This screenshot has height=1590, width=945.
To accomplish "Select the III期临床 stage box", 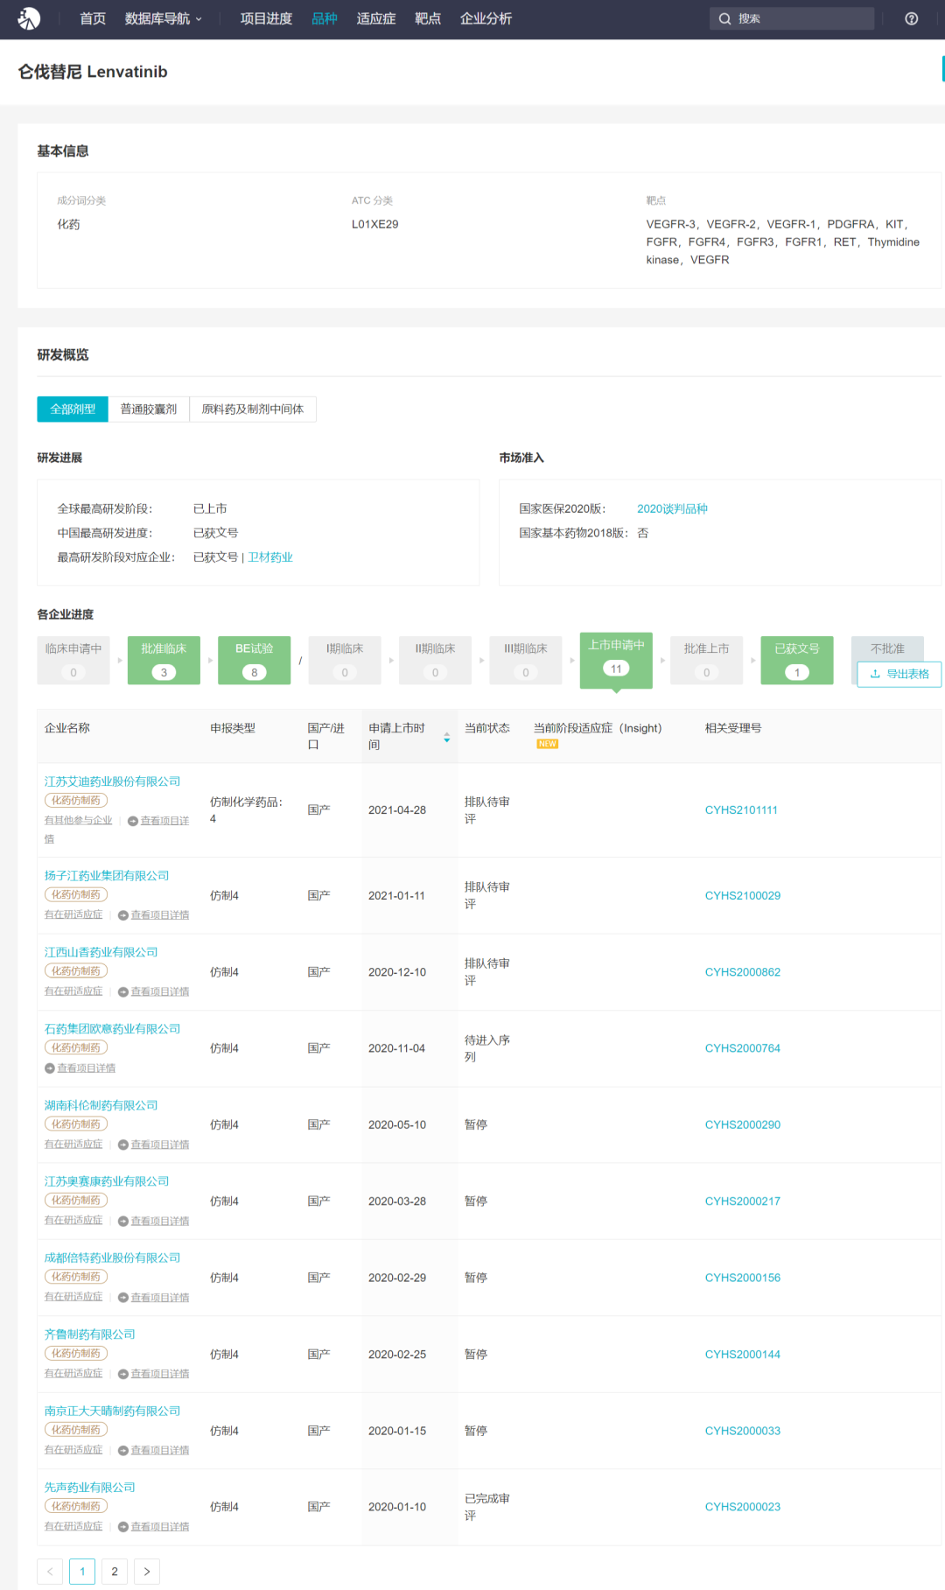I will (526, 660).
